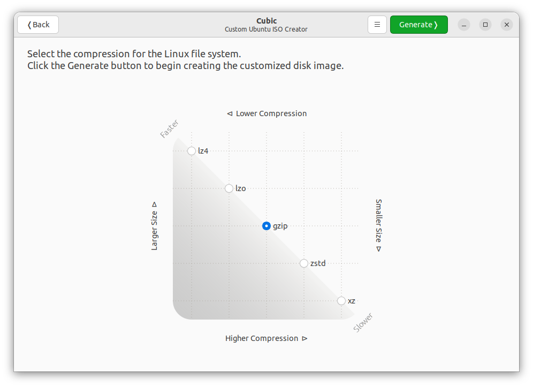Click the Custom Ubuntu ISO Creator subtitle
The width and height of the screenshot is (533, 387).
tap(266, 29)
